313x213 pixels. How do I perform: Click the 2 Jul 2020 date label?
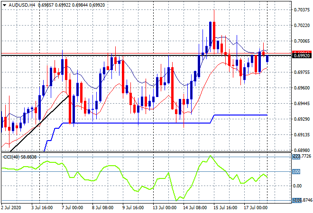(x=11, y=208)
